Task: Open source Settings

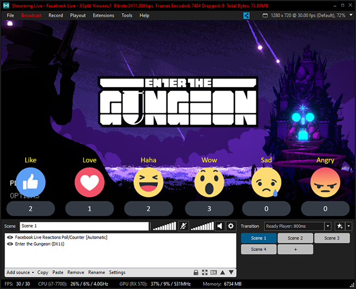Action: click(x=117, y=273)
